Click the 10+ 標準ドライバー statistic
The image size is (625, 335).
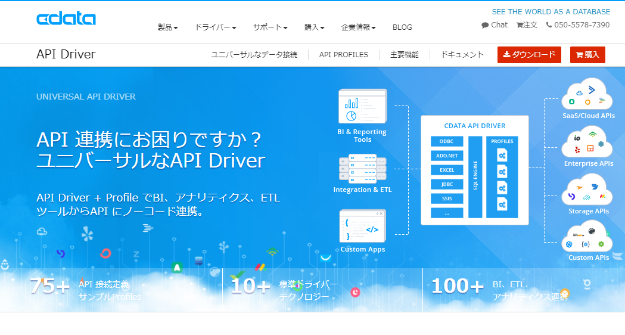pyautogui.click(x=285, y=290)
